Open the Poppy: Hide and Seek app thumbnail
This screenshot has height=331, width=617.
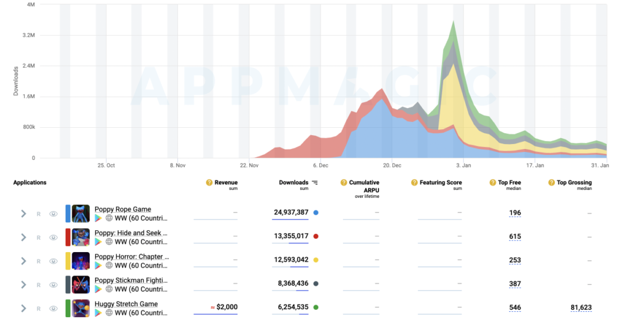[x=81, y=238]
